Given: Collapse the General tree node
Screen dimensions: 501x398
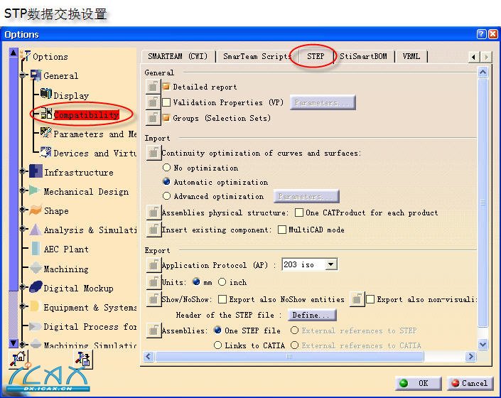Looking at the screenshot, I should click(22, 75).
